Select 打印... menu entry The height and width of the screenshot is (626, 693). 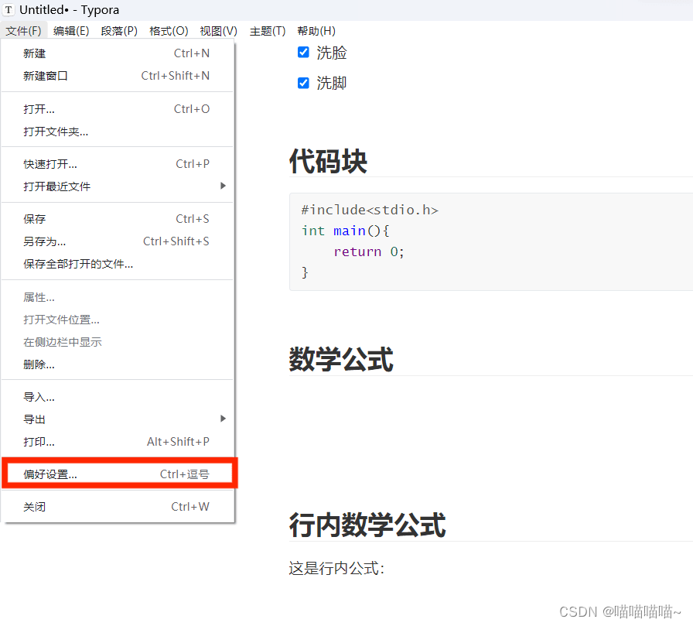pos(117,442)
